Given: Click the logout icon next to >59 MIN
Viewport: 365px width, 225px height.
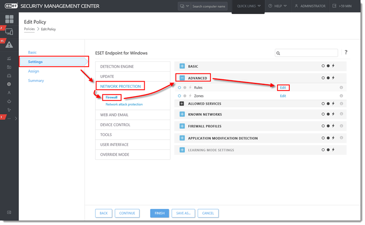Looking at the screenshot, I should click(334, 6).
